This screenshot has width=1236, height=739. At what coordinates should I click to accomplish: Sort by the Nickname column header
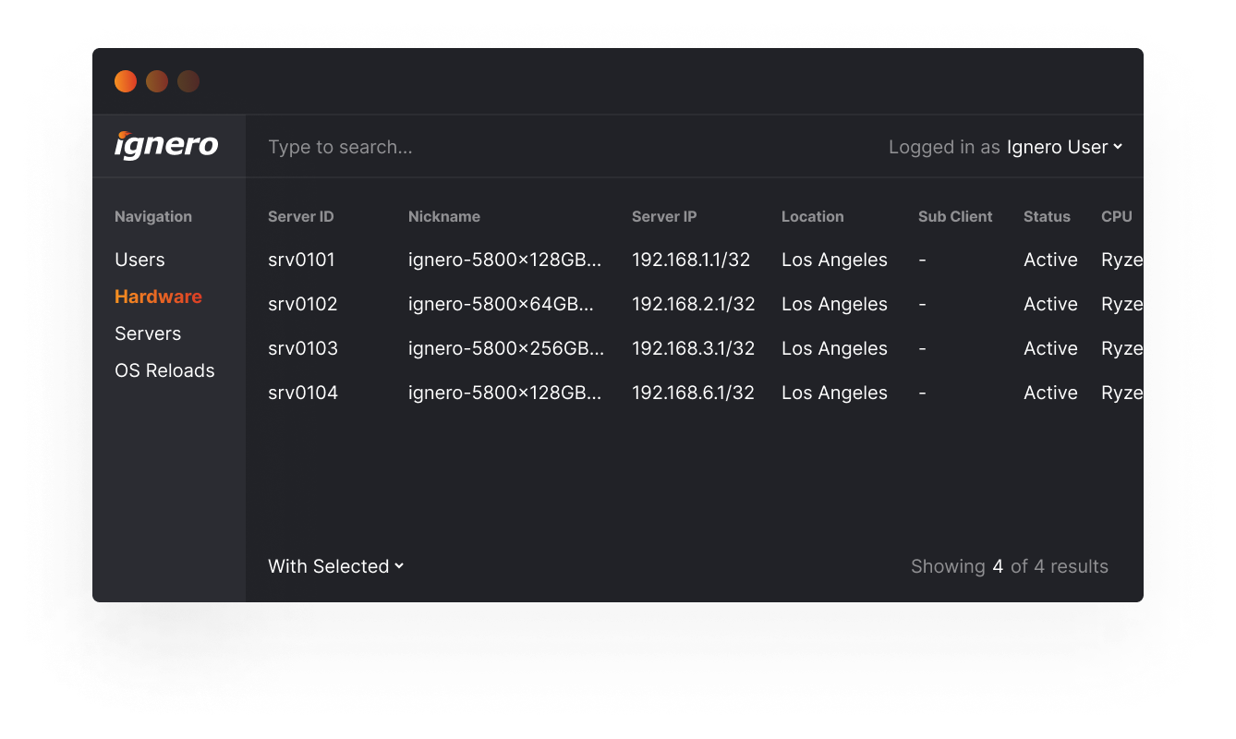point(443,216)
